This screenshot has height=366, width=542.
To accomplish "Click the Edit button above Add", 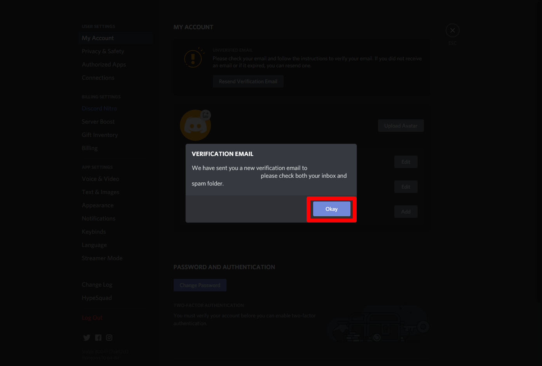I will tap(406, 187).
